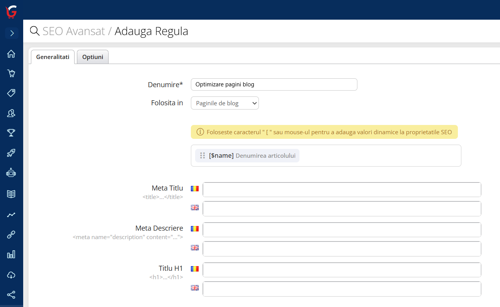The image size is (500, 307).
Task: Click the [$name] dynamic value chip
Action: [x=247, y=156]
